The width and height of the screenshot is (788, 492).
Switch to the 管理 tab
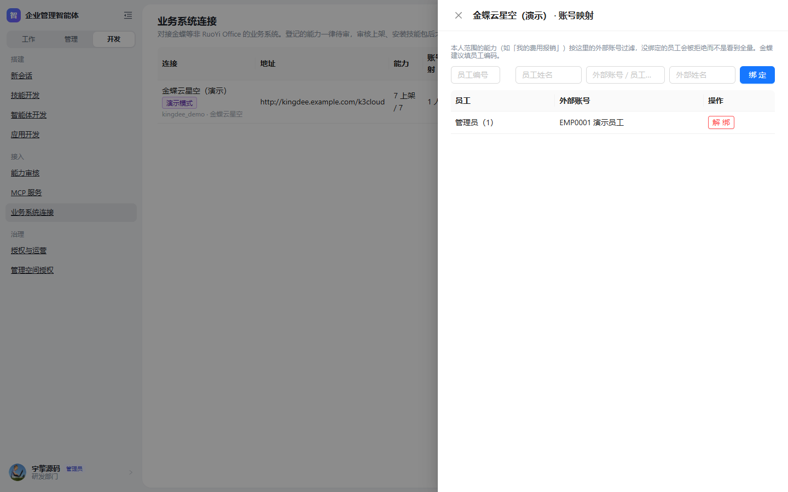point(71,39)
